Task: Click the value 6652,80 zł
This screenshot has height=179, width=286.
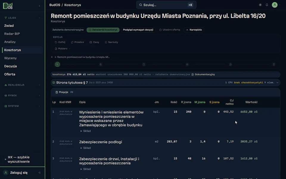Action: [x=249, y=112]
